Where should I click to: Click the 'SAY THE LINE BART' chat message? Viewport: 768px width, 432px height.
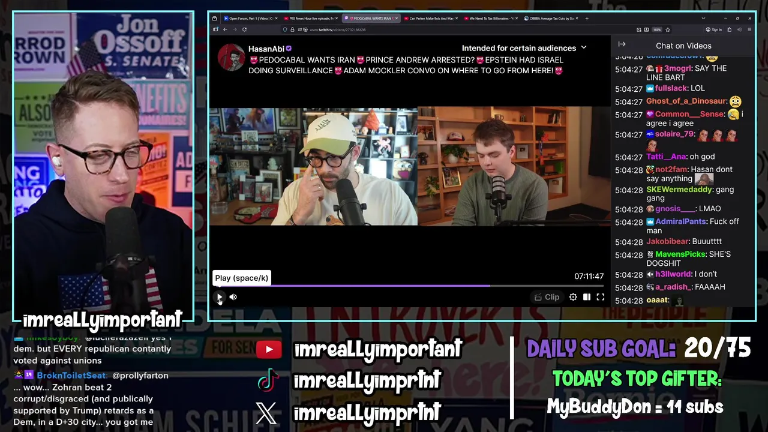pos(686,73)
